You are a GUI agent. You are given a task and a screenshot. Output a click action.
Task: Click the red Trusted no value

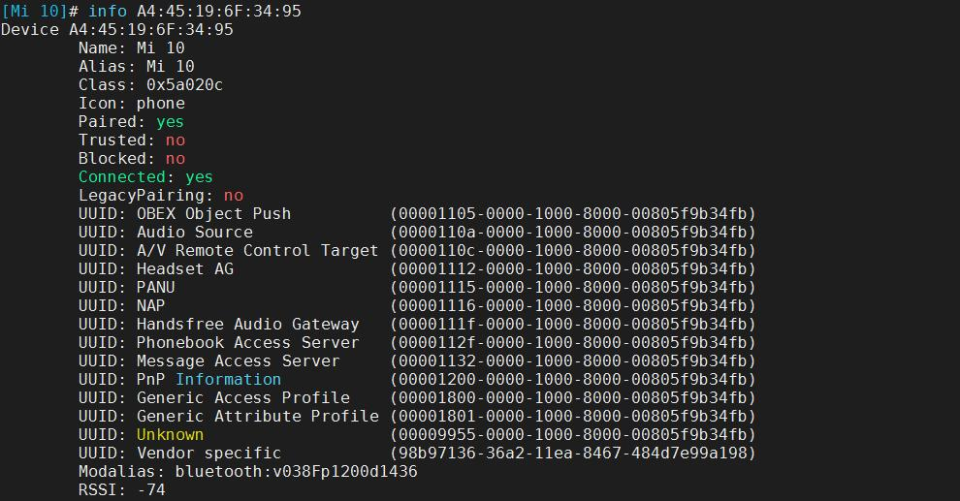[175, 140]
